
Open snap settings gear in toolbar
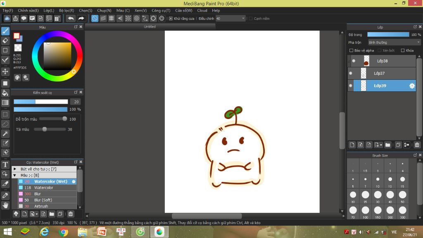[162, 18]
